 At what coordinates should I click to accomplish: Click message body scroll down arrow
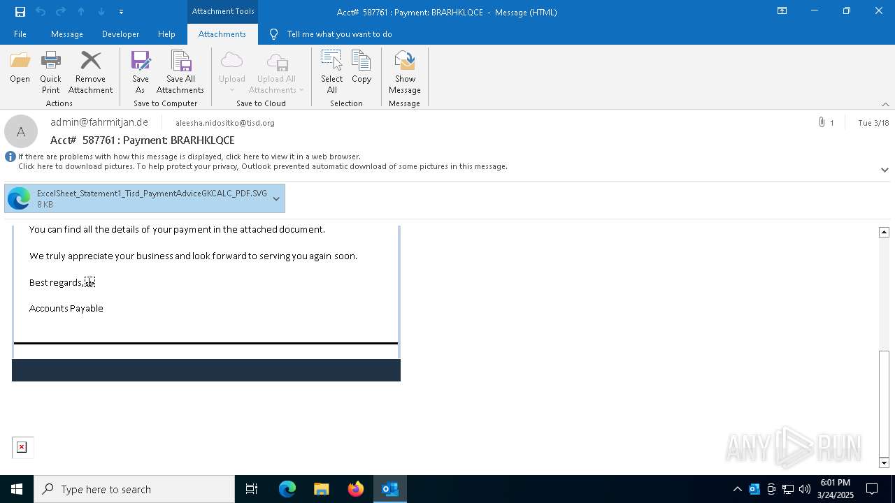[x=884, y=462]
